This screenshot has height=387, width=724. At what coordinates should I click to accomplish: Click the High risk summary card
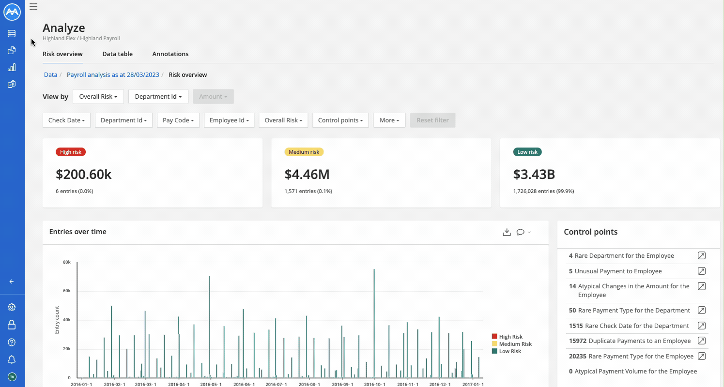click(153, 173)
